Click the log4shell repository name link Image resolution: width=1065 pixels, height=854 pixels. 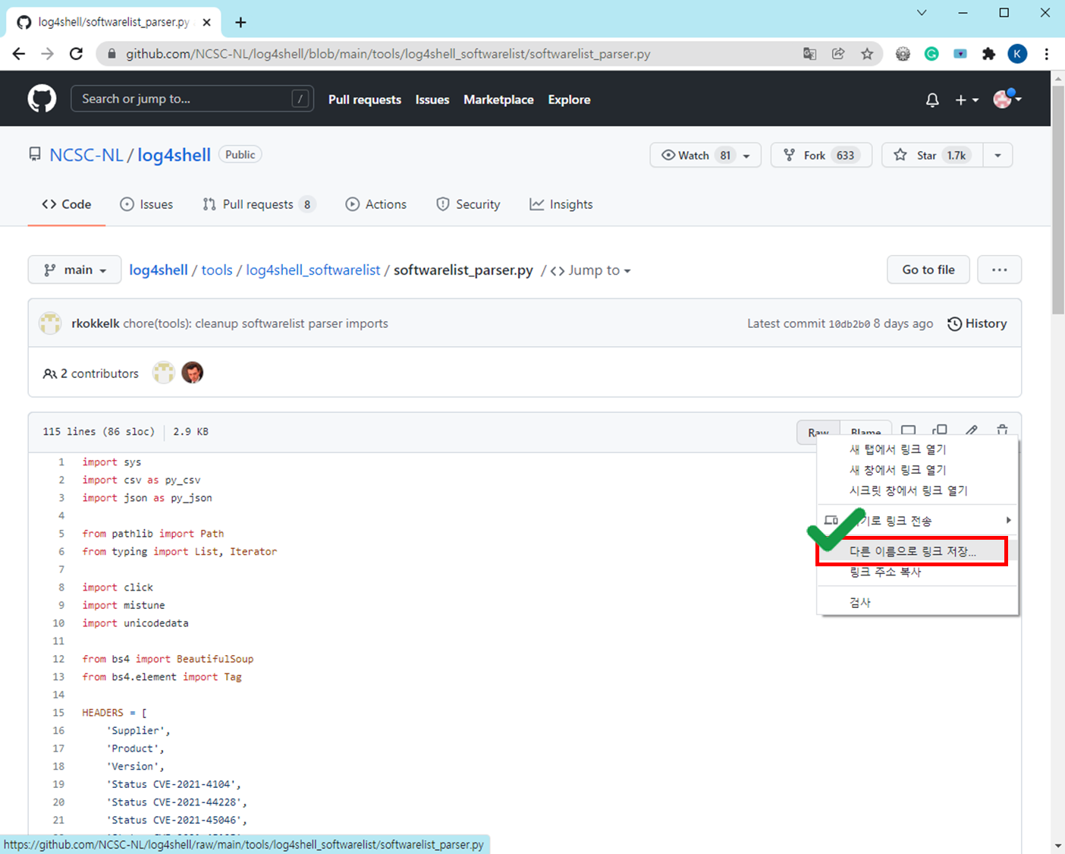coord(174,155)
